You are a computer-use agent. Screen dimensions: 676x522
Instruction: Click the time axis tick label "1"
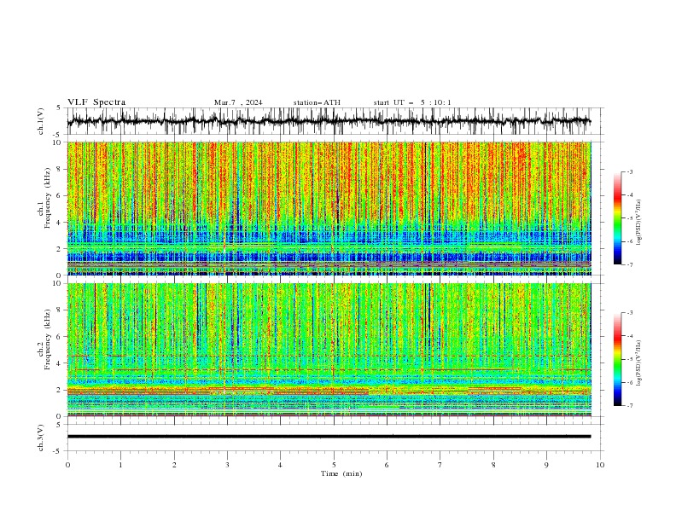pos(120,465)
